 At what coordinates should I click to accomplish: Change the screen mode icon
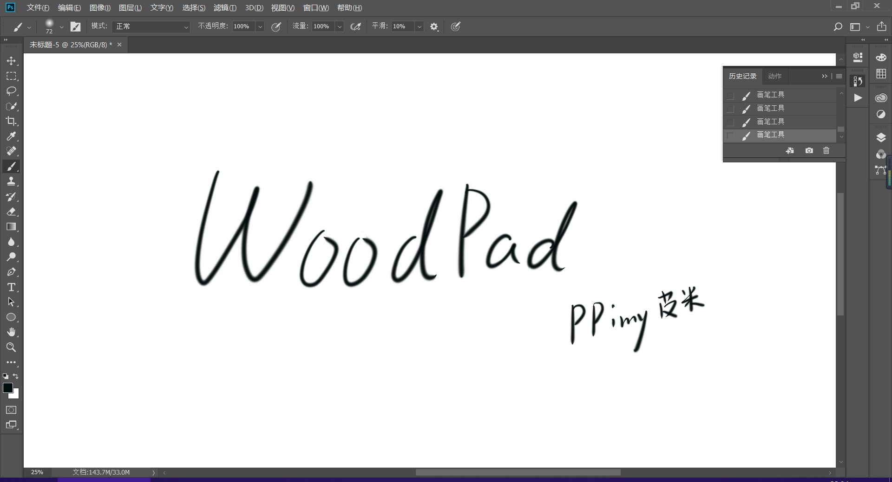click(x=11, y=424)
